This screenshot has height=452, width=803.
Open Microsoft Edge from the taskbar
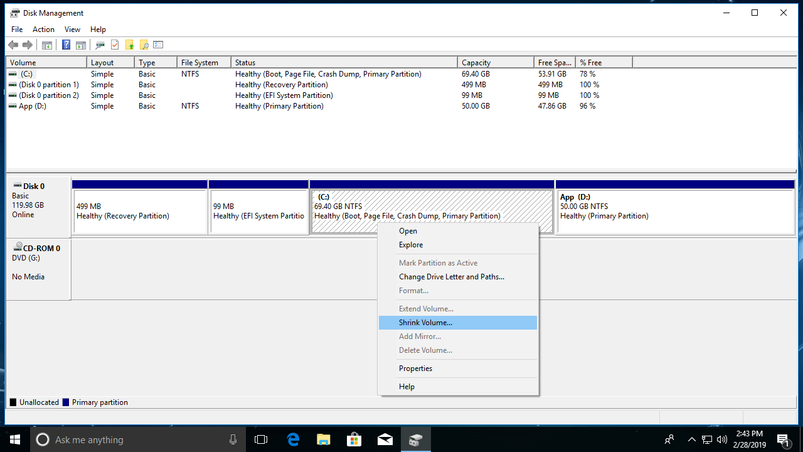click(x=292, y=439)
